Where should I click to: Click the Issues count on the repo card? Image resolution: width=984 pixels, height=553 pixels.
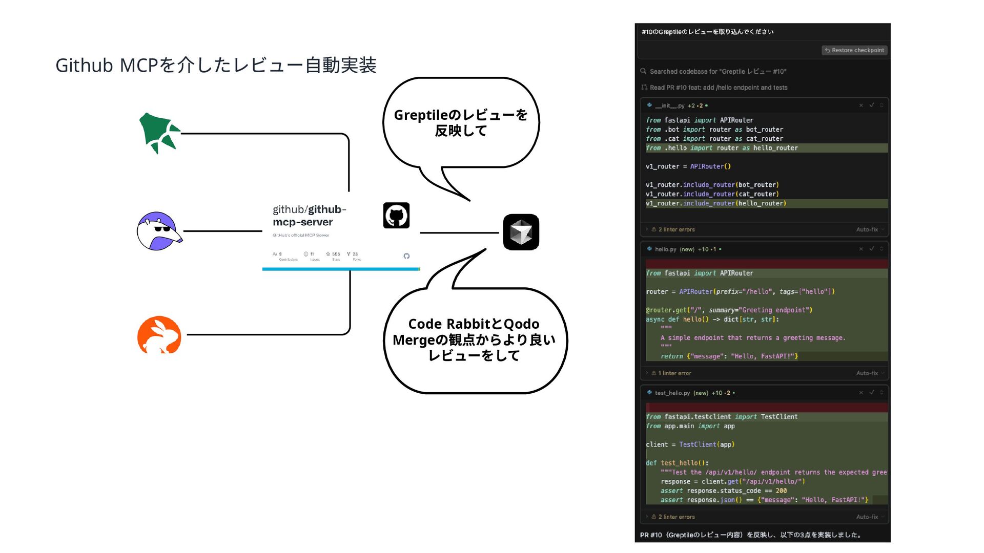(x=312, y=256)
